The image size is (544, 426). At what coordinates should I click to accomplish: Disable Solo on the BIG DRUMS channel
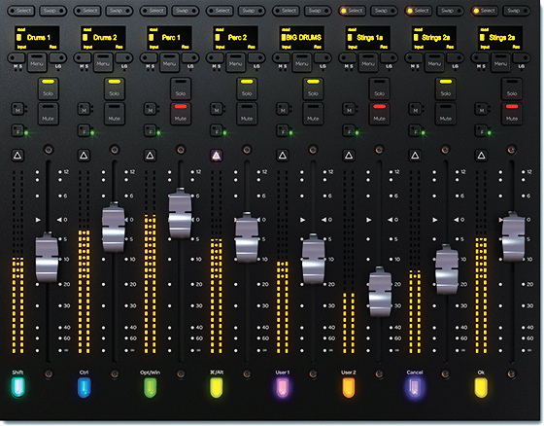(x=313, y=89)
